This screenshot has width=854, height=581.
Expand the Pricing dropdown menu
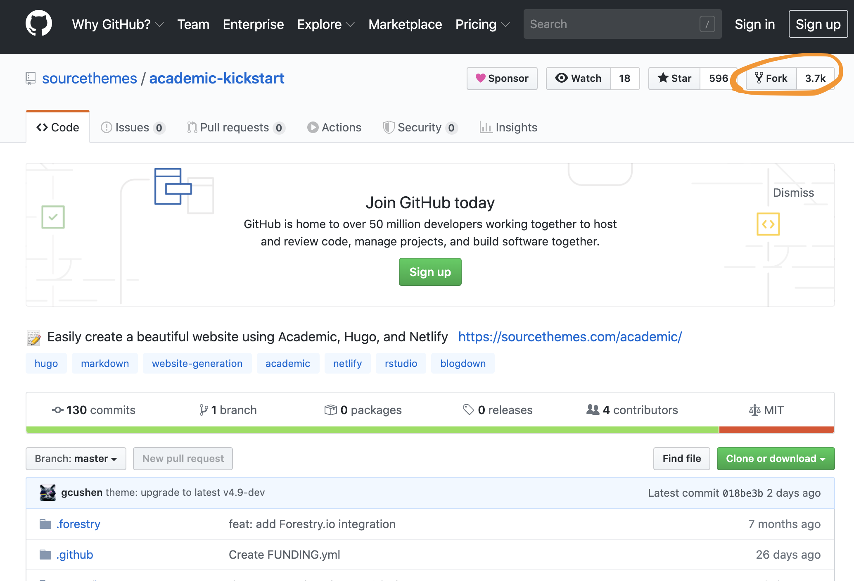point(482,24)
